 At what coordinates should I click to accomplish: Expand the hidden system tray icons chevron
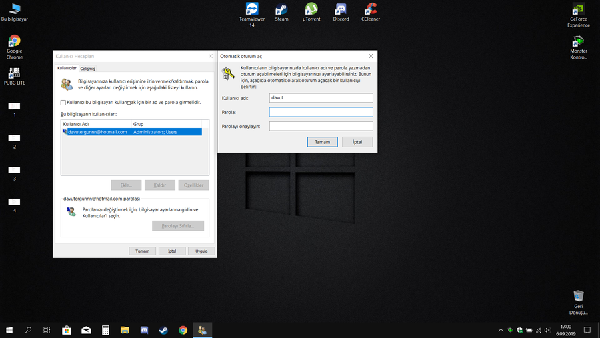tap(501, 330)
